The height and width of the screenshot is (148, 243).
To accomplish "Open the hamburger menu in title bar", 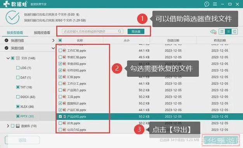I will [215, 4].
